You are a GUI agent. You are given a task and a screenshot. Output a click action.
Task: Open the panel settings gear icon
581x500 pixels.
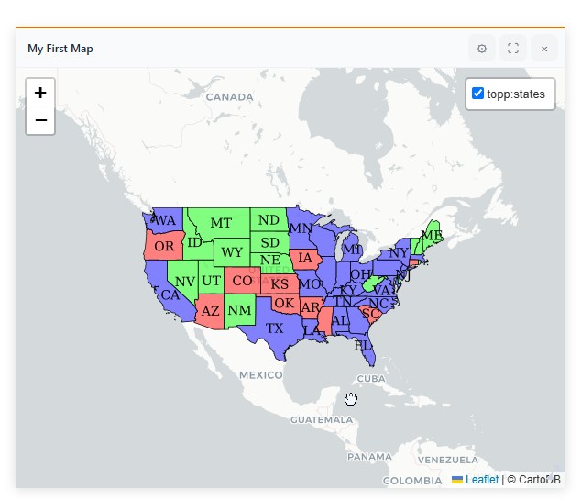coord(482,49)
